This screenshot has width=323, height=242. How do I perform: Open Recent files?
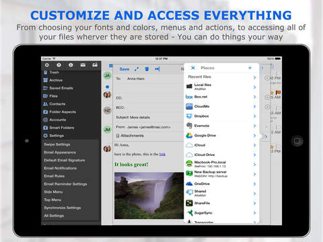[x=221, y=77]
